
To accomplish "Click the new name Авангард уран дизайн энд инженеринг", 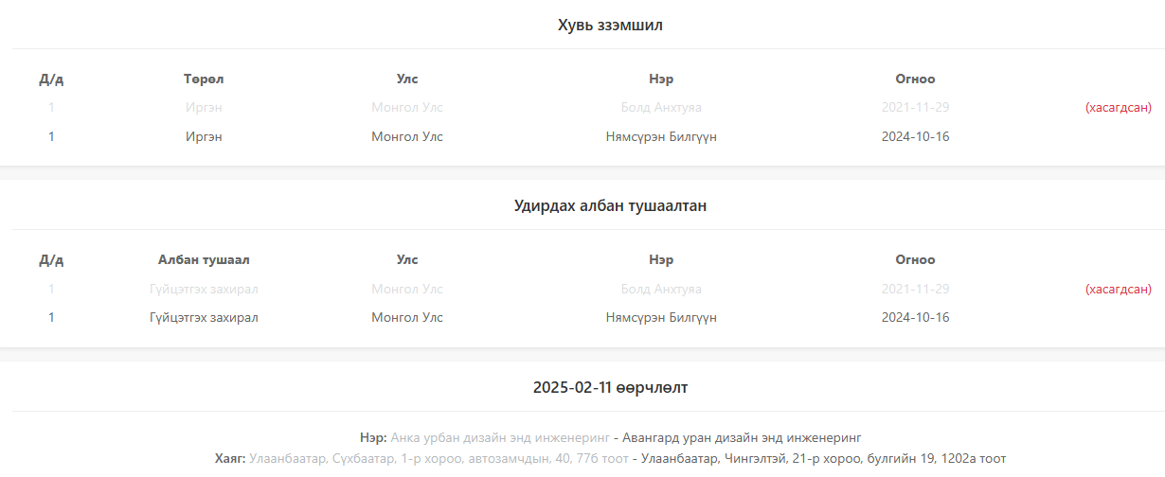I will pos(742,437).
